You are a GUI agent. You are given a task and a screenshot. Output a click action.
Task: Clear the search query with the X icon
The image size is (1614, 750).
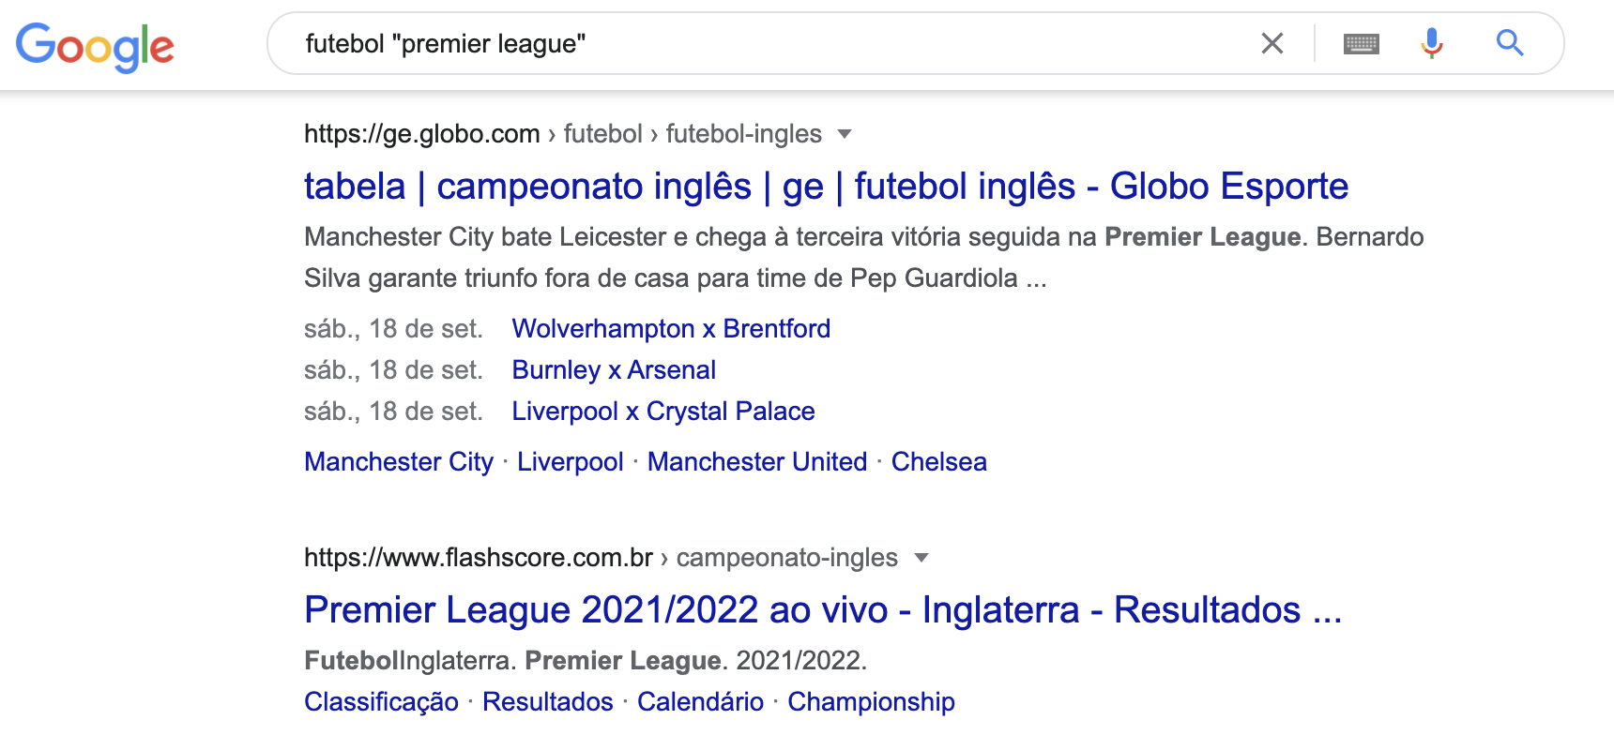pyautogui.click(x=1273, y=43)
